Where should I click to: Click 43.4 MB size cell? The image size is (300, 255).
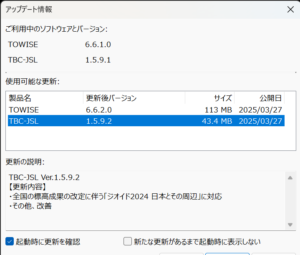217,121
